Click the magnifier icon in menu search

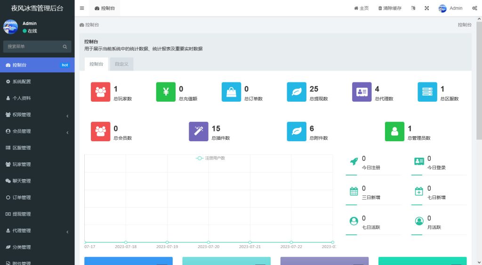(65, 47)
